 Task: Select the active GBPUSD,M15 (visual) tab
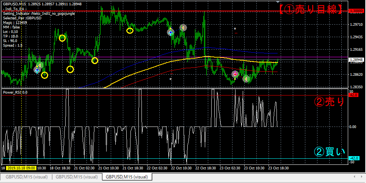pyautogui.click(x=127, y=177)
